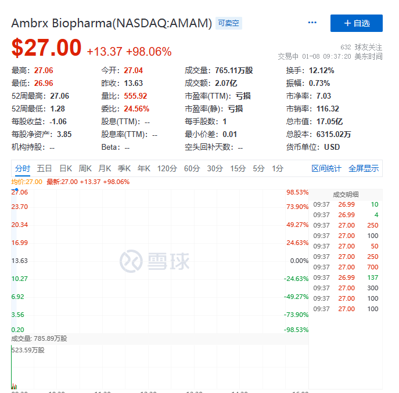Choose the 30分 interval tab
This screenshot has width=399, height=393.
(215, 168)
